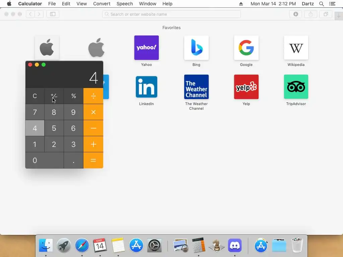Screen dimensions: 343x257
Task: Tap the 4 key on Calculator
Action: click(35, 128)
